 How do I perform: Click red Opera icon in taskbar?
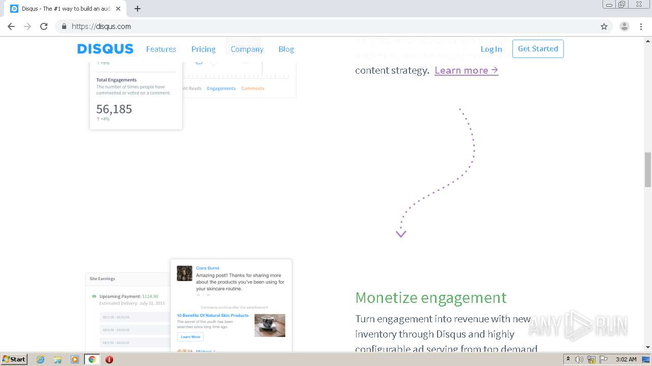coord(109,359)
